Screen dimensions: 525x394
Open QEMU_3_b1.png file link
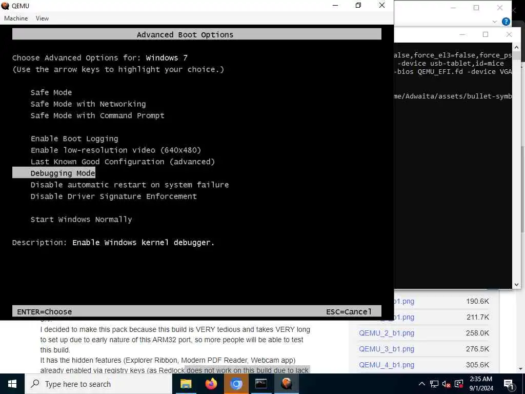pyautogui.click(x=387, y=349)
